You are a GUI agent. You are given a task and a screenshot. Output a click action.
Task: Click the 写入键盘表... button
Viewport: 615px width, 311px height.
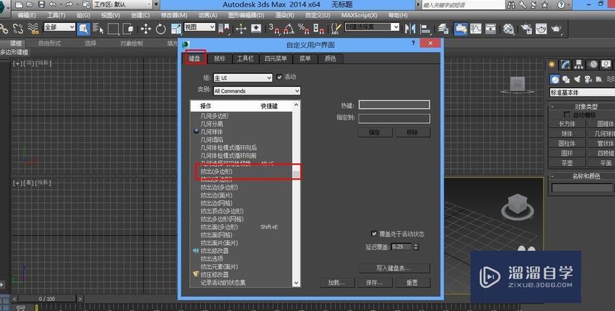(x=393, y=268)
